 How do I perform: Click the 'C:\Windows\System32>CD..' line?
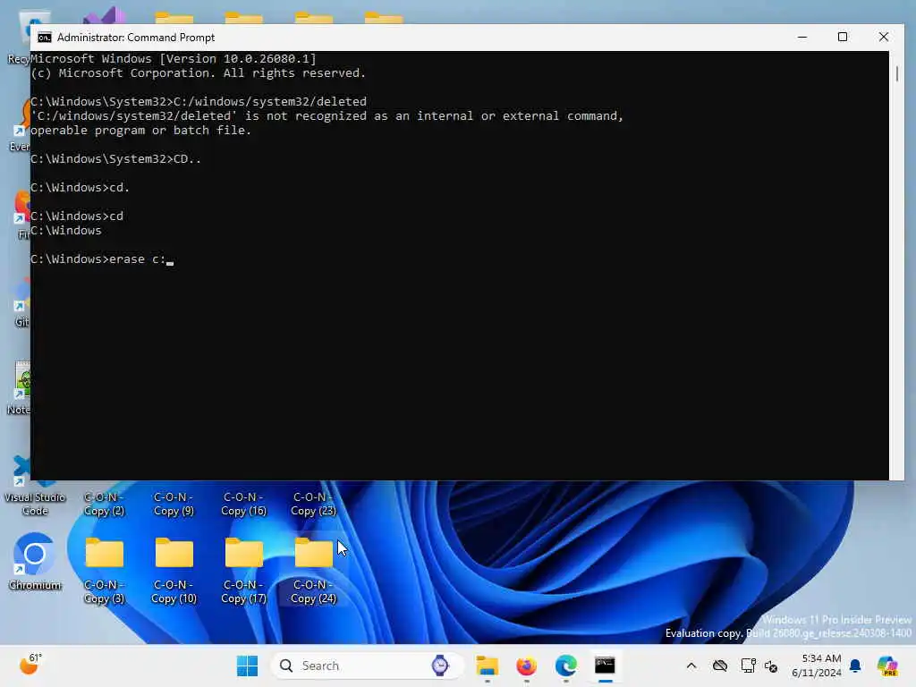tap(115, 159)
